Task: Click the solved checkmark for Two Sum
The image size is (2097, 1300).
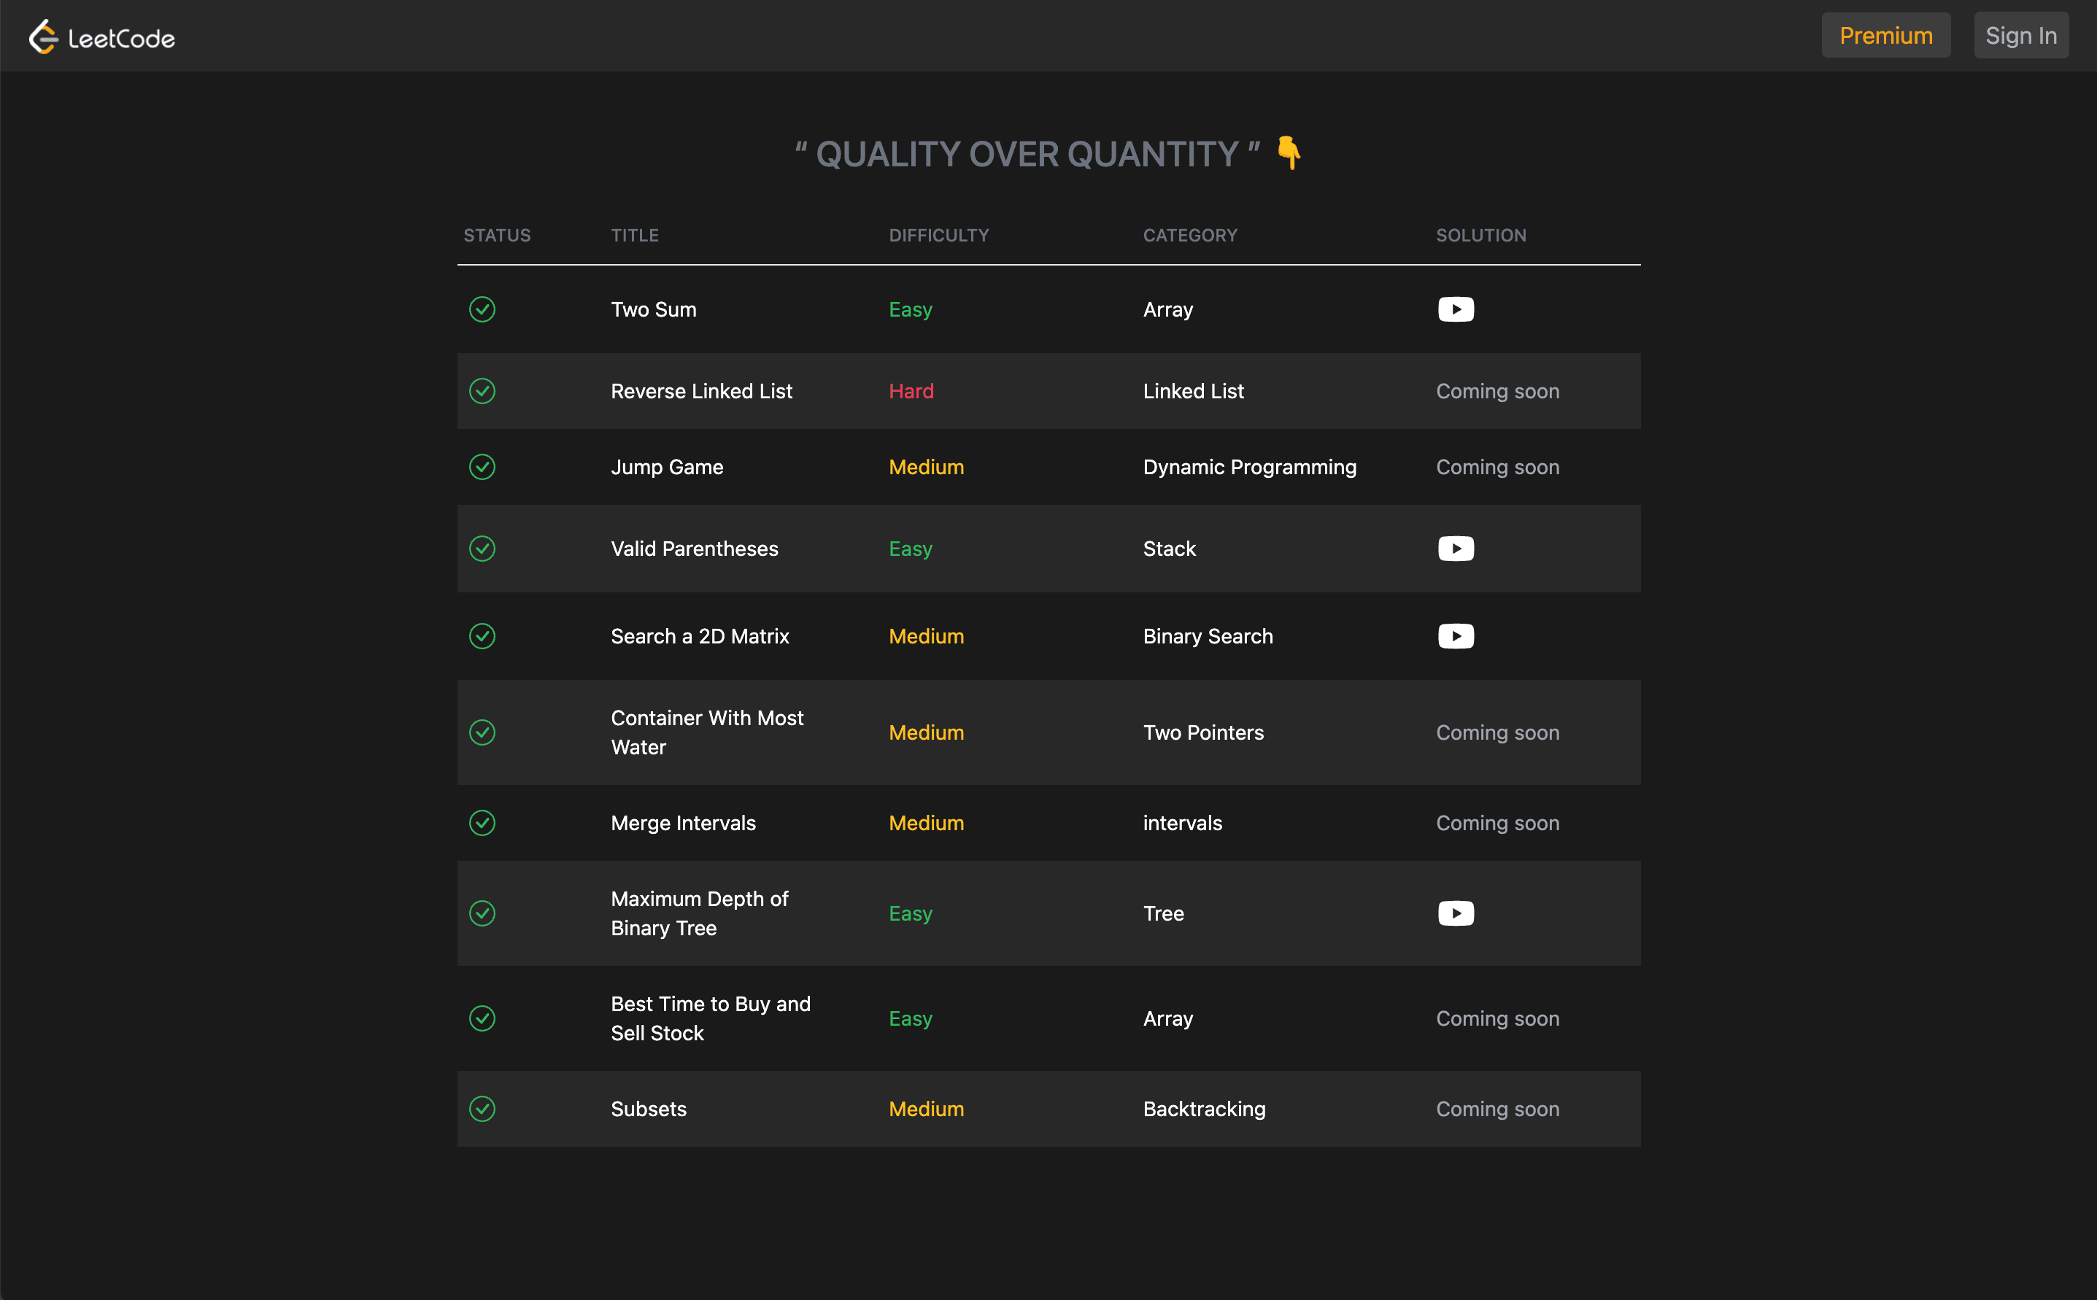Action: click(x=482, y=309)
